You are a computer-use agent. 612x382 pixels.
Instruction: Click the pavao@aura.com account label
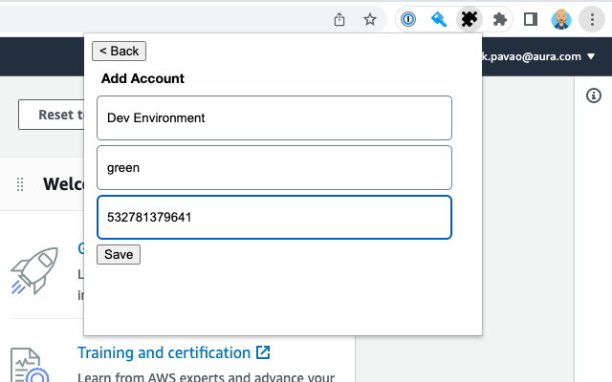coord(532,56)
